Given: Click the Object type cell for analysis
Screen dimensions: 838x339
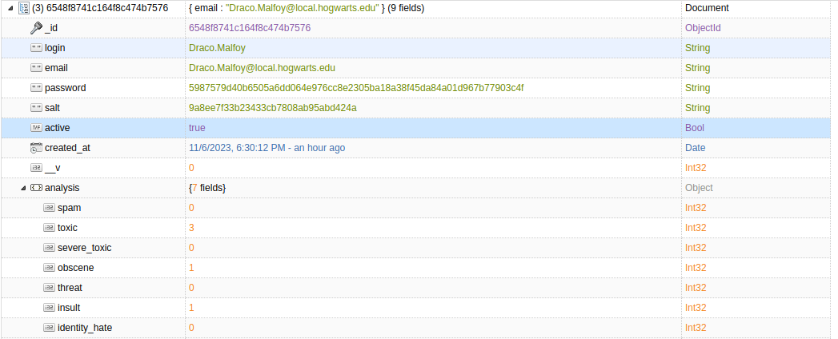Looking at the screenshot, I should (699, 188).
